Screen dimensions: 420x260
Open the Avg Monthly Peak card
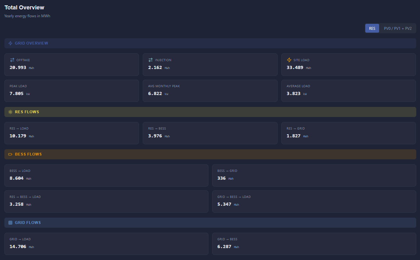click(x=210, y=91)
